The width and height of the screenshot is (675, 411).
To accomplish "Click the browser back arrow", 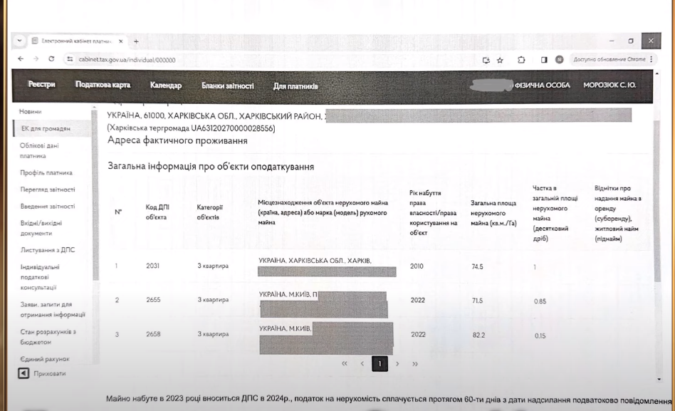I will (x=20, y=60).
